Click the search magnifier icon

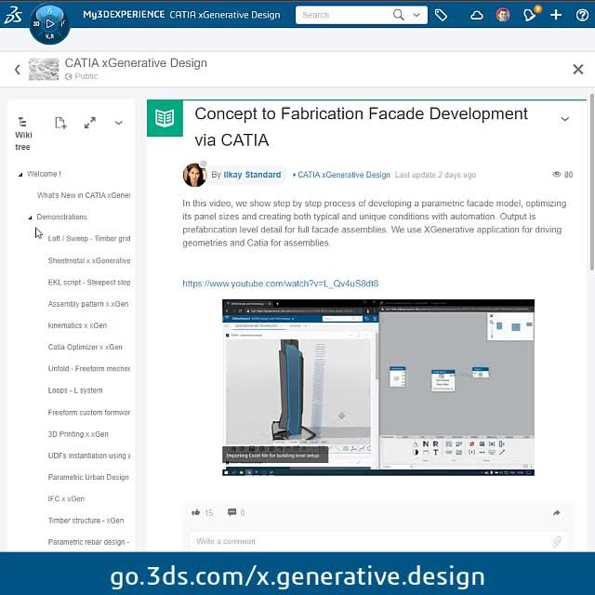(398, 15)
